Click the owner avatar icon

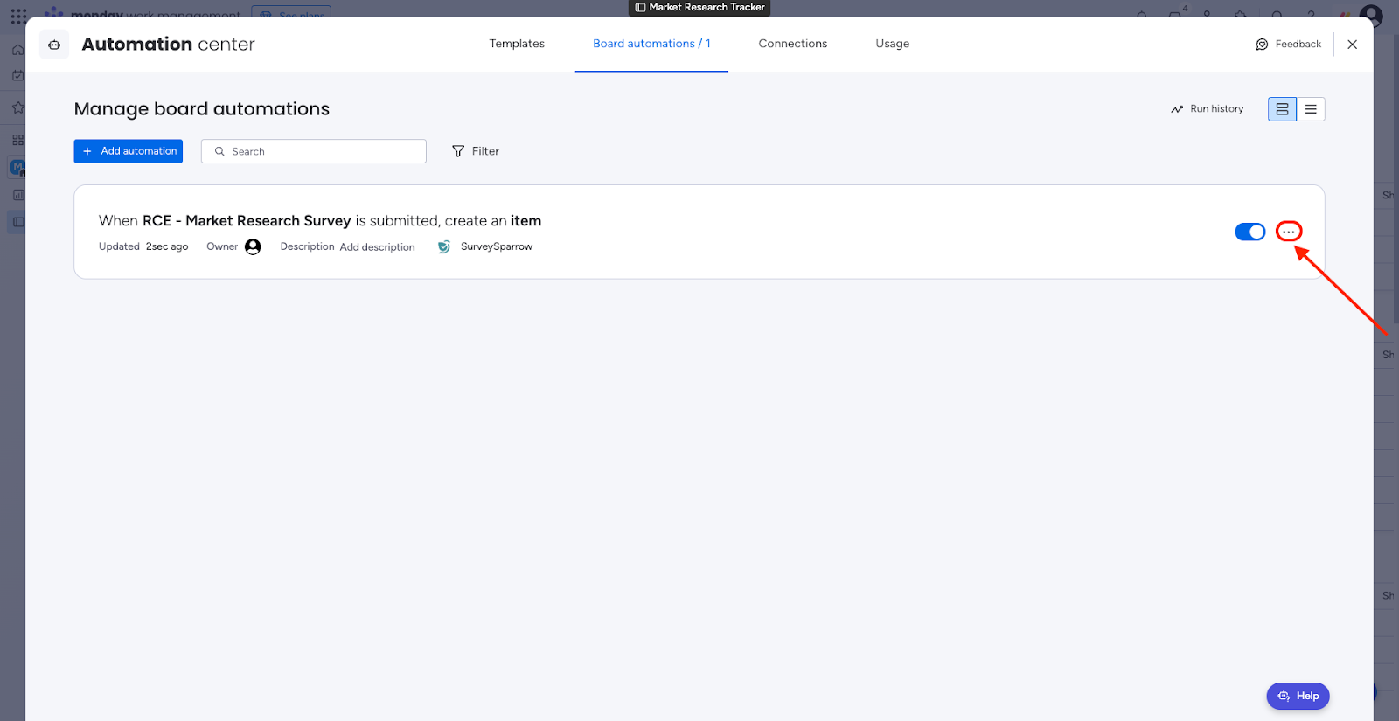tap(253, 247)
